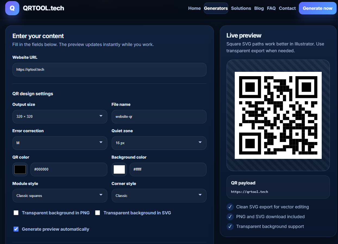This screenshot has height=244, width=338.
Task: Click the QR color hex input #000000
Action: click(69, 169)
